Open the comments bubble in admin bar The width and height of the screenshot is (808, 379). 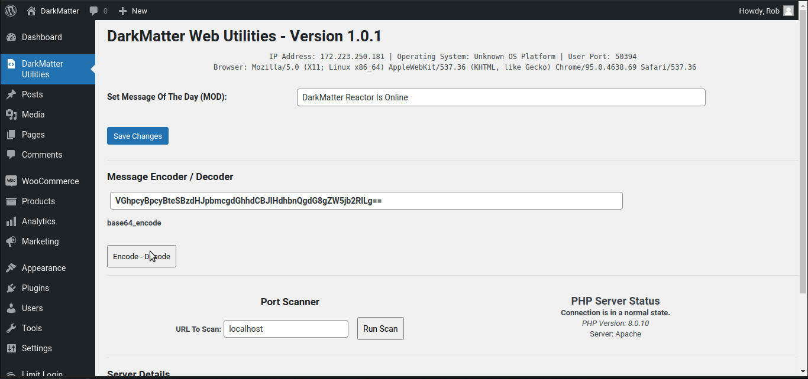pos(94,11)
